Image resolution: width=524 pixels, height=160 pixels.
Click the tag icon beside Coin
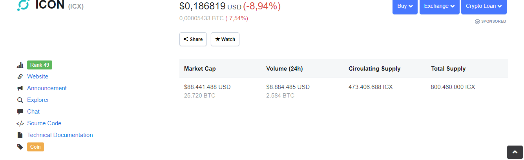click(x=20, y=147)
